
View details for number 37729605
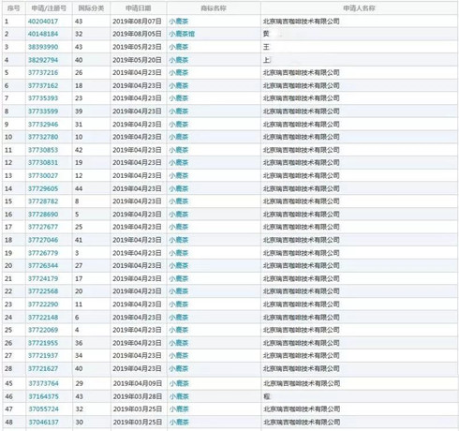pos(43,188)
